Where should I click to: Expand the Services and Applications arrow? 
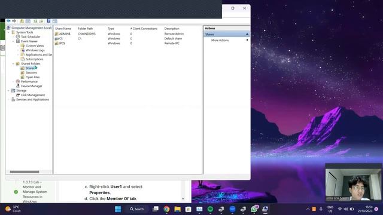click(9, 100)
